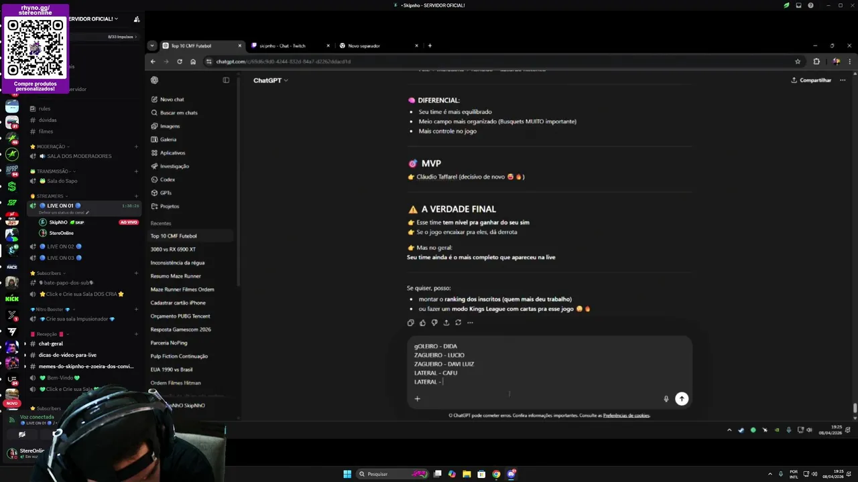This screenshot has height=482, width=858.
Task: Click plus attach button in message box
Action: click(417, 399)
